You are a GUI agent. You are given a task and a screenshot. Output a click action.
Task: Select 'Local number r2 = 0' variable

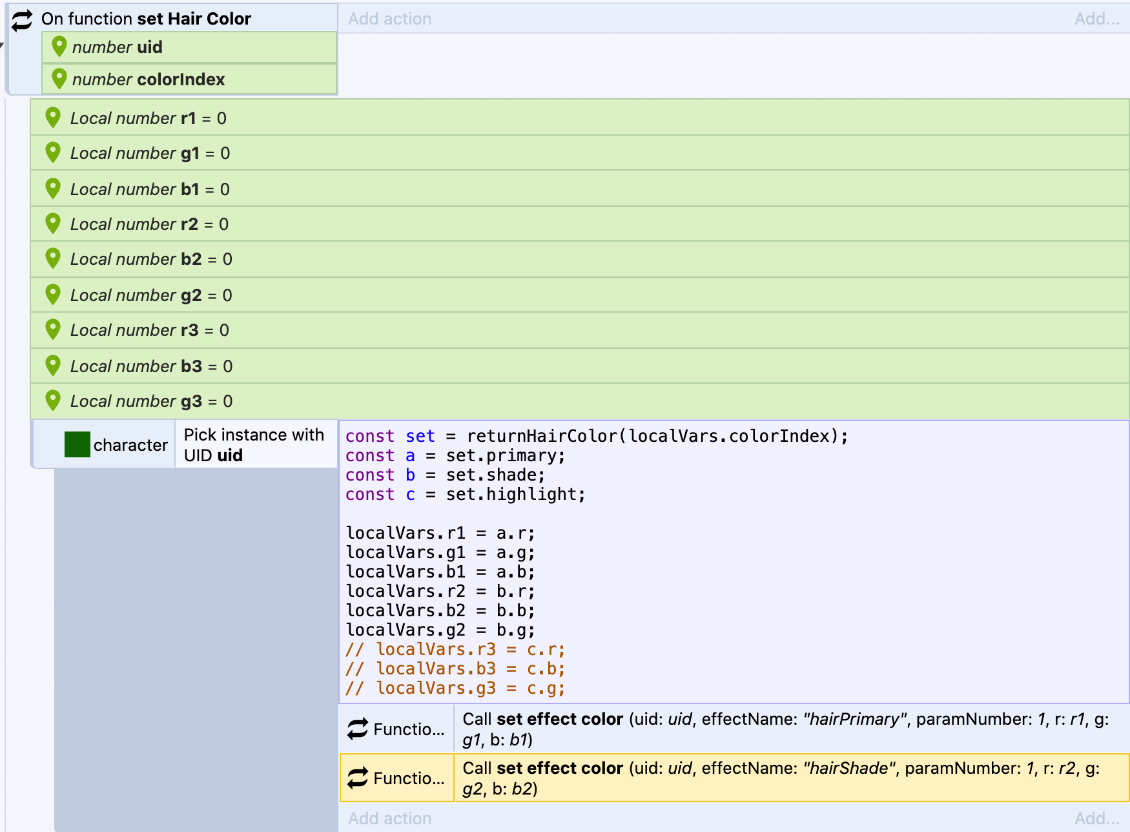[x=580, y=224]
